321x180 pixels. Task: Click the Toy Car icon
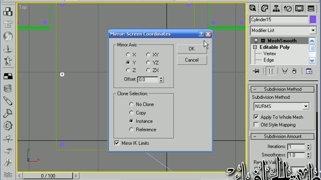[x=8, y=151]
